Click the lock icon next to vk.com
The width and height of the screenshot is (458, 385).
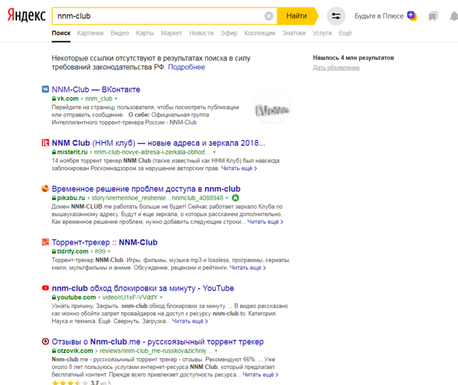click(x=53, y=99)
